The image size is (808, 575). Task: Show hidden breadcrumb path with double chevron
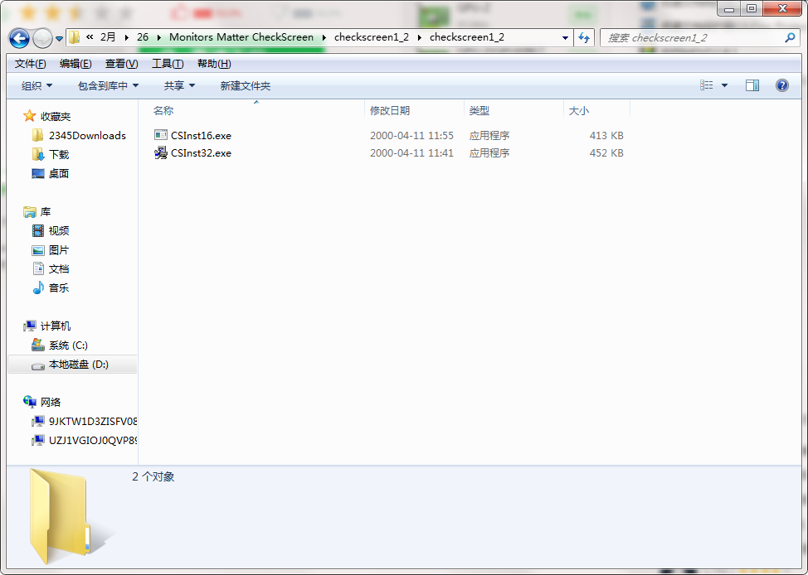point(90,37)
